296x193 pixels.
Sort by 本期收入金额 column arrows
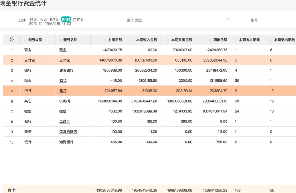[x=133, y=40]
